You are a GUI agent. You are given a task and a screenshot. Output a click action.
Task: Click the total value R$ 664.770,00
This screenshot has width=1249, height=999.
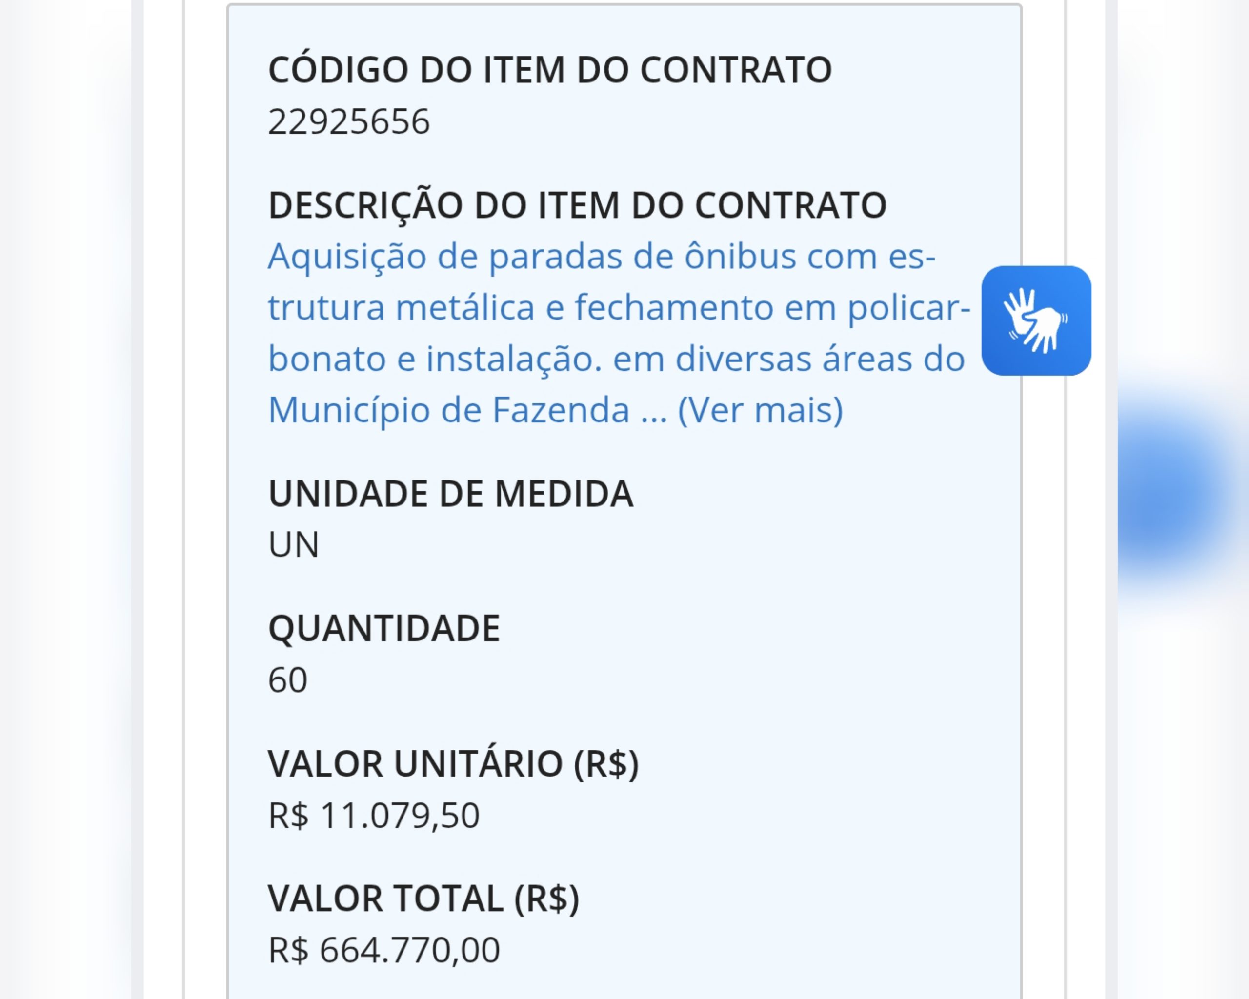pos(383,950)
